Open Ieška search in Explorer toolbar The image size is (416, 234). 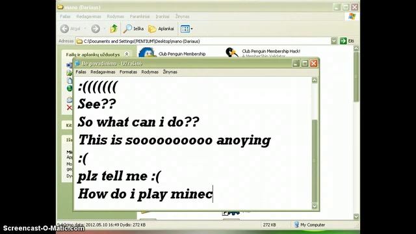(133, 29)
